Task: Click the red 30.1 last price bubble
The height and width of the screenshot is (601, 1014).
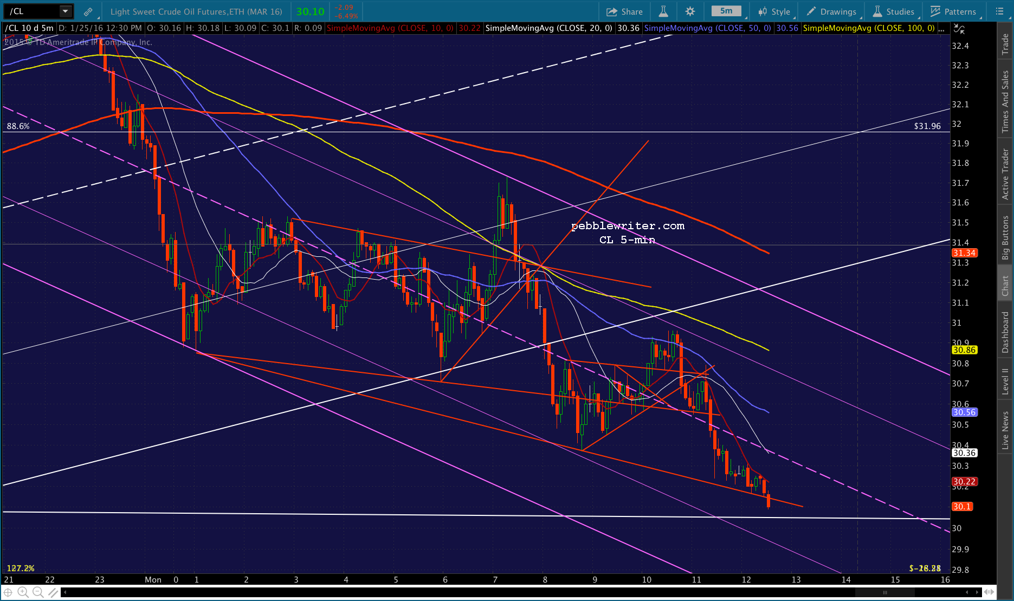Action: [963, 507]
